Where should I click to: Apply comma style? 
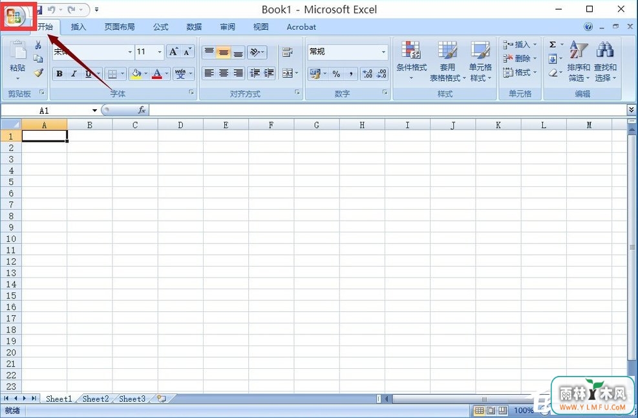tap(351, 74)
